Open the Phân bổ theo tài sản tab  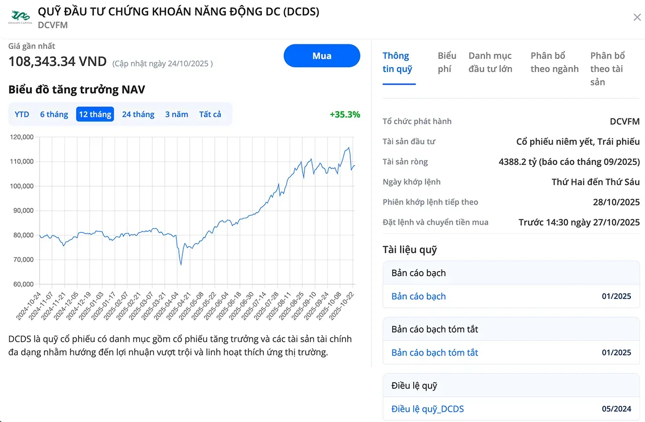(607, 69)
